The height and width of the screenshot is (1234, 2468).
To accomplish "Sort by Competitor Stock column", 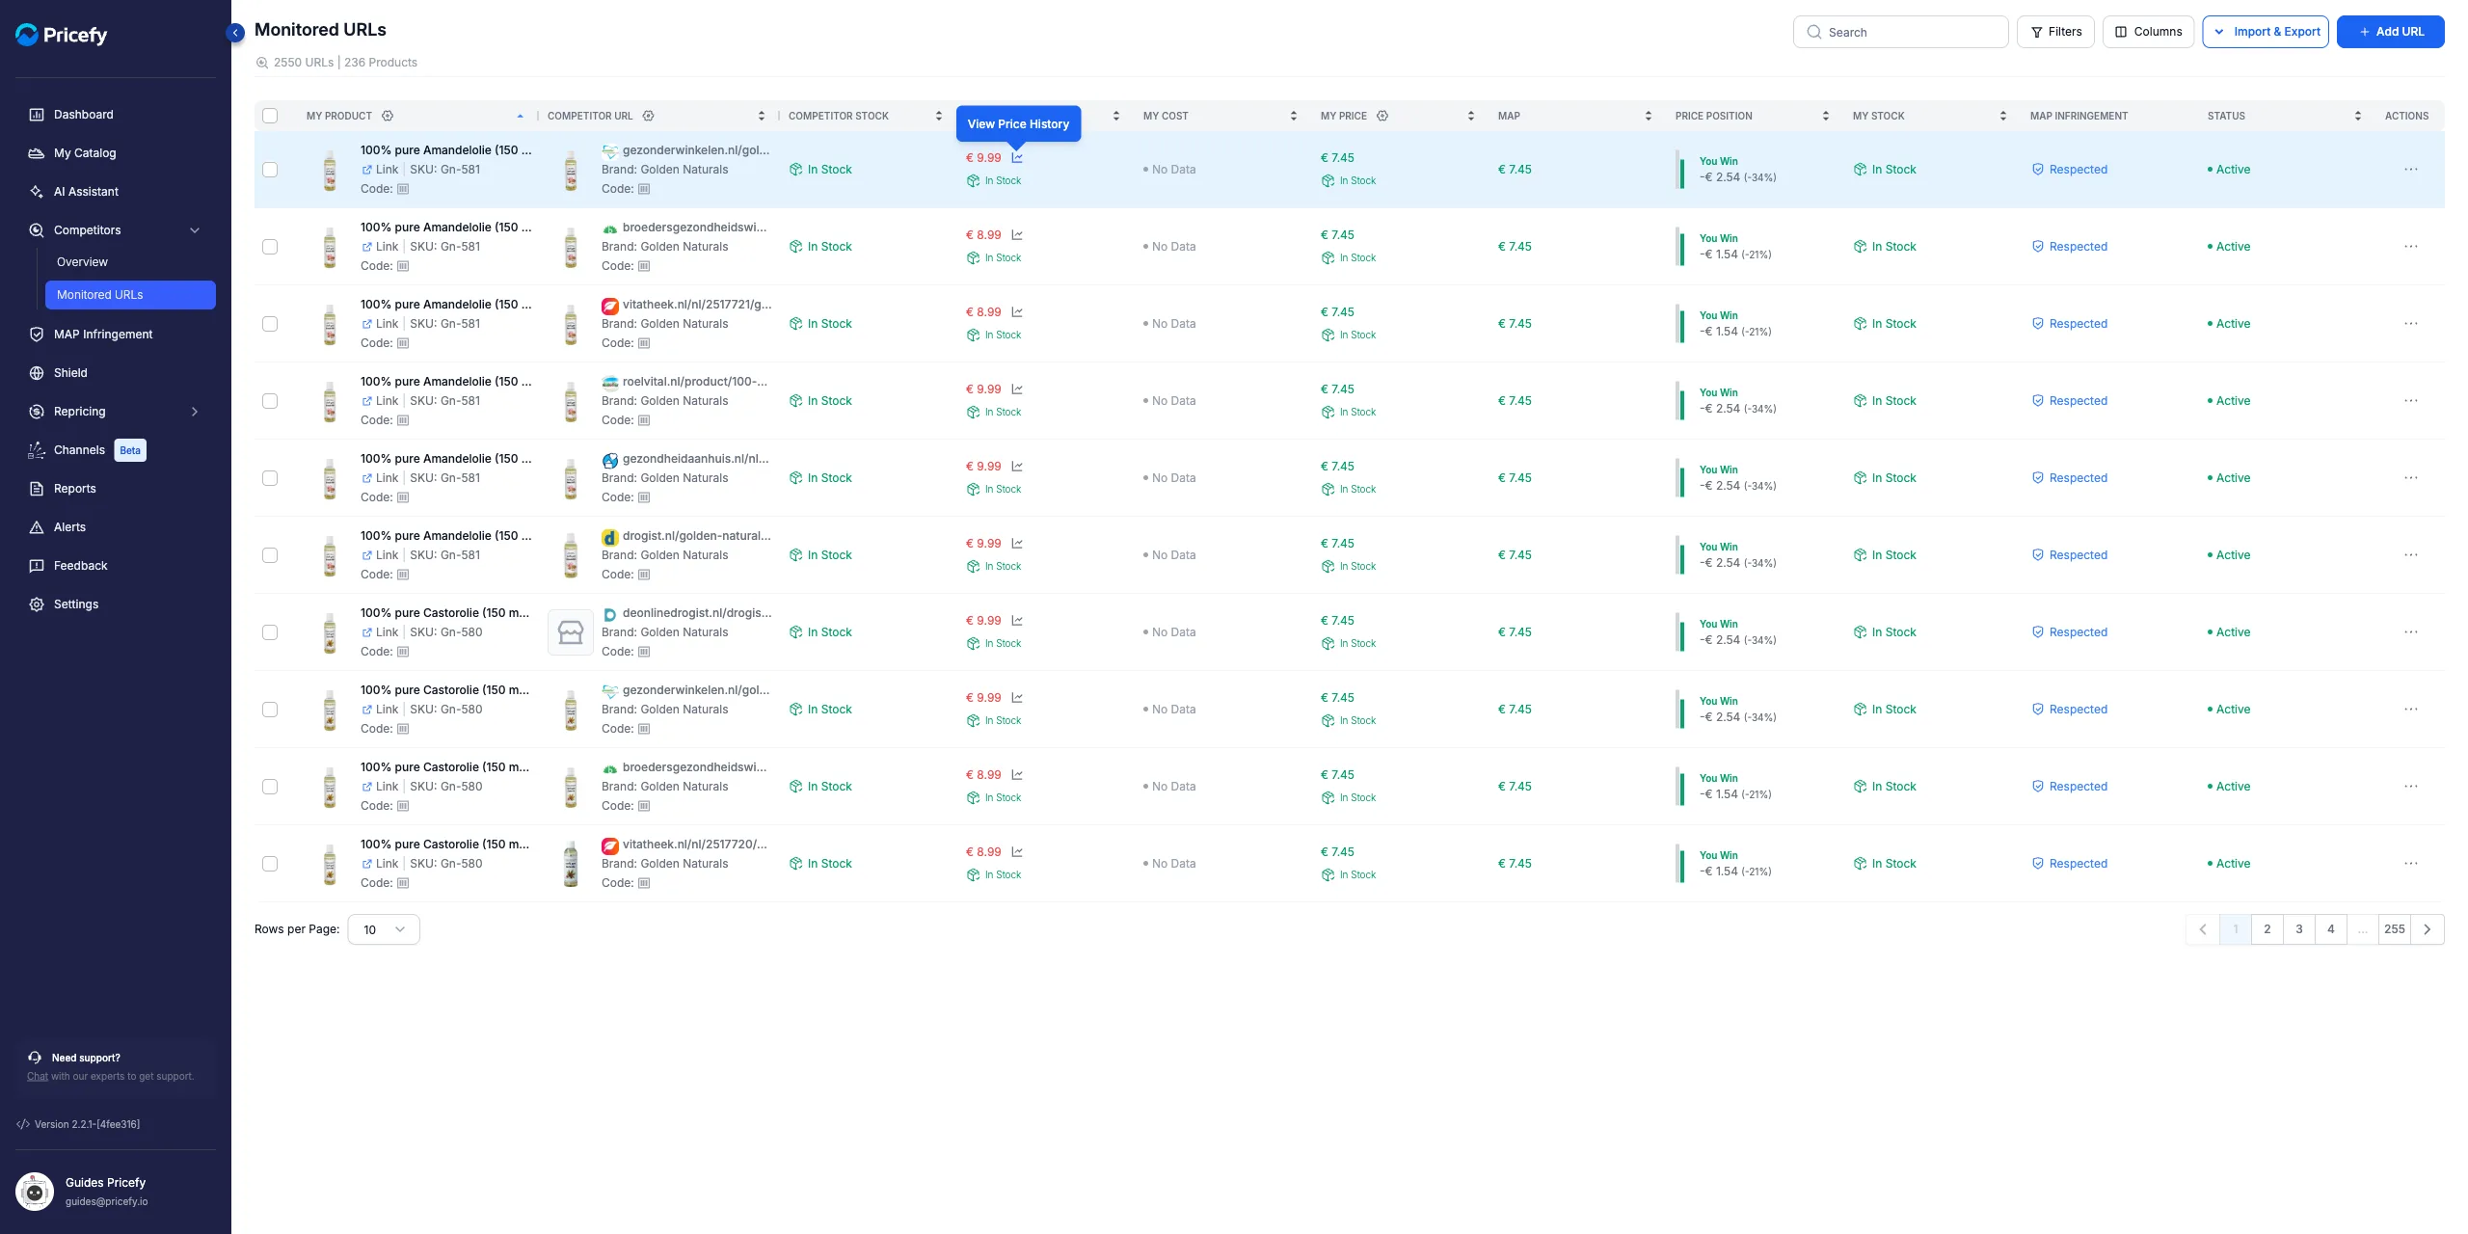I will [939, 116].
